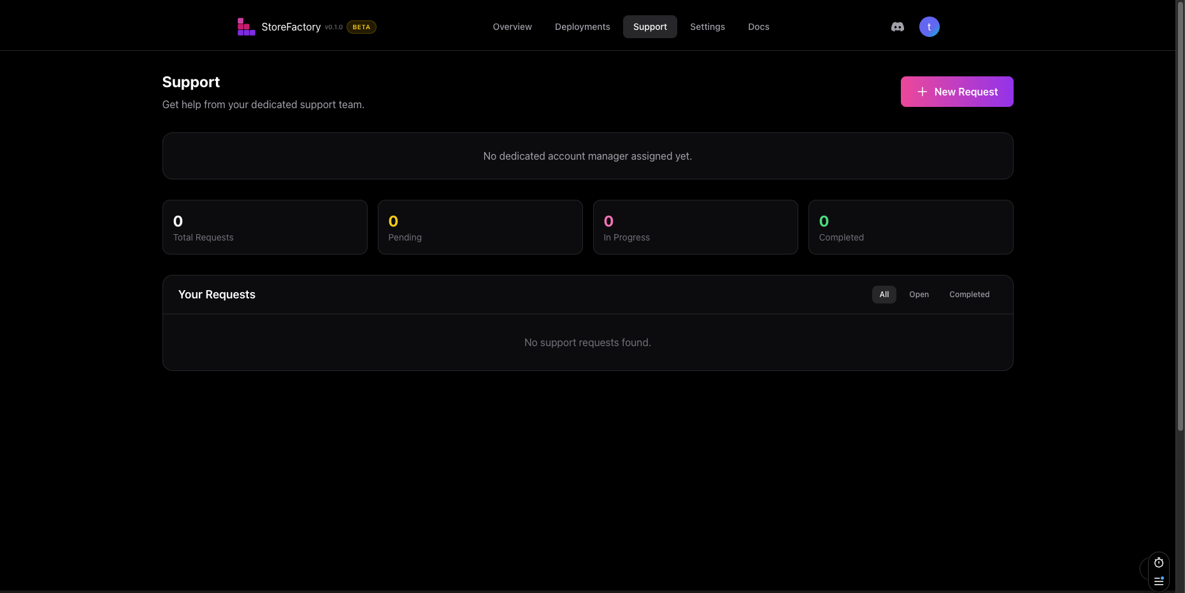Viewport: 1185px width, 593px height.
Task: Navigate to the Deployments page
Action: tap(582, 27)
